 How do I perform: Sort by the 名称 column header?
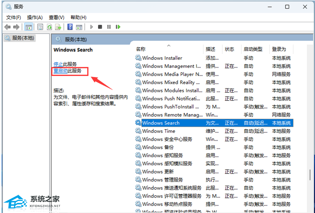tap(169, 49)
